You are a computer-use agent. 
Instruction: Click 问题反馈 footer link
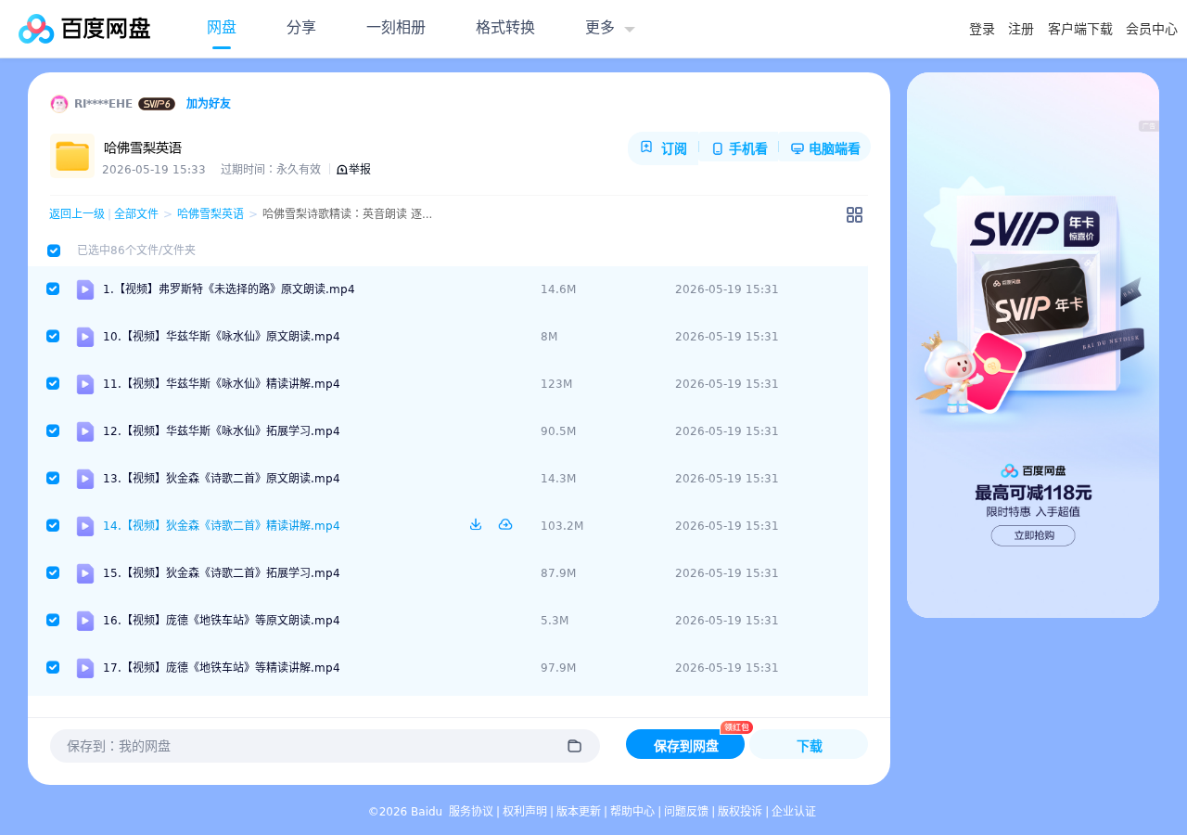(686, 811)
